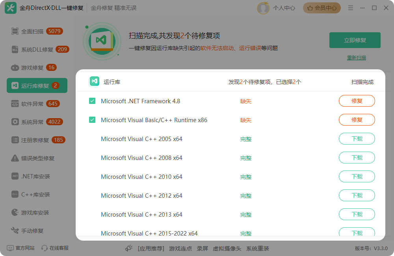Click the error type warning triangle icon
Screen dimensions: 394x256
point(15,158)
